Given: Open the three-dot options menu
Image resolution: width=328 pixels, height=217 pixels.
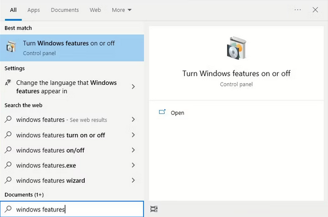Looking at the screenshot, I should 297,9.
